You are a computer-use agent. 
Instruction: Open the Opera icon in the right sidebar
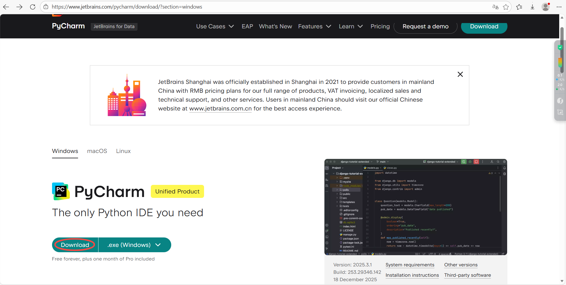click(x=560, y=101)
